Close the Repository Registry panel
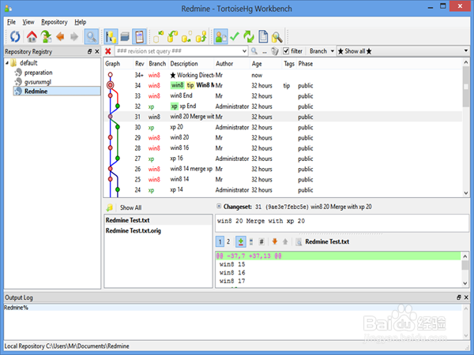Image resolution: width=474 pixels, height=355 pixels. point(97,51)
